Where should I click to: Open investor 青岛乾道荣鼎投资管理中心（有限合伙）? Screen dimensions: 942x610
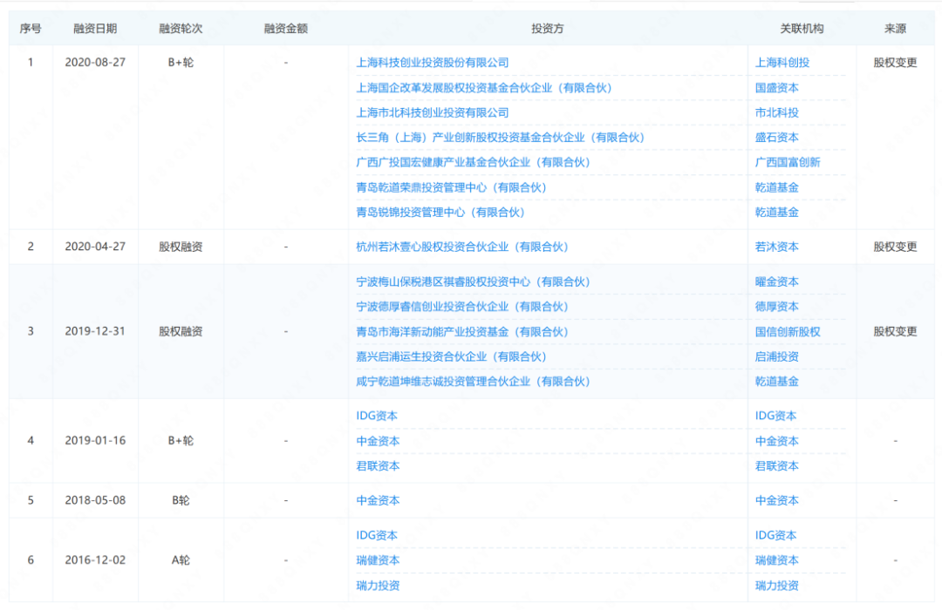451,187
